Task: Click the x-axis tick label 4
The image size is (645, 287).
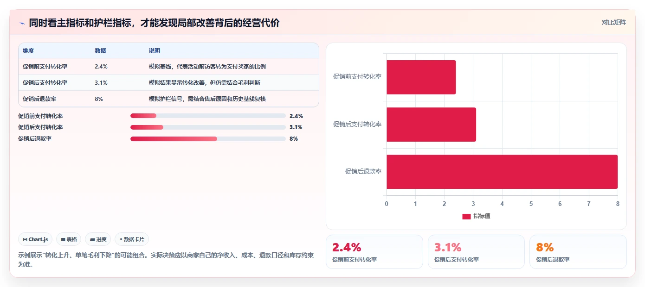Action: [502, 204]
